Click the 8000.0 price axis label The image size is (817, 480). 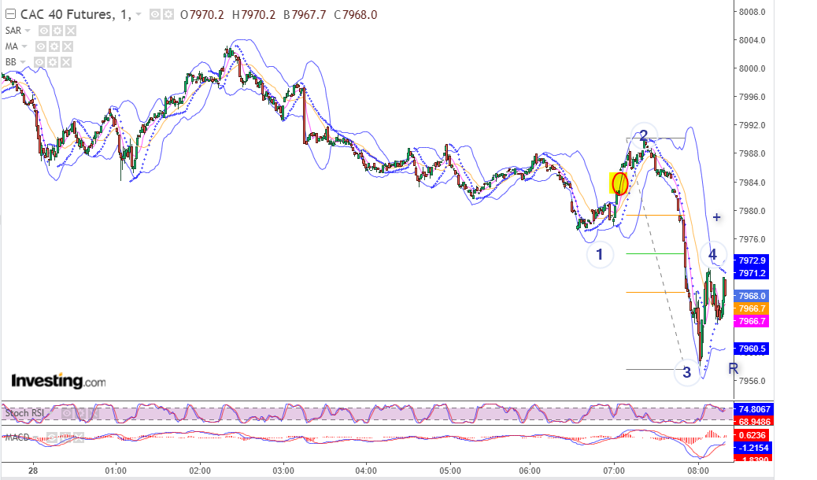click(752, 68)
